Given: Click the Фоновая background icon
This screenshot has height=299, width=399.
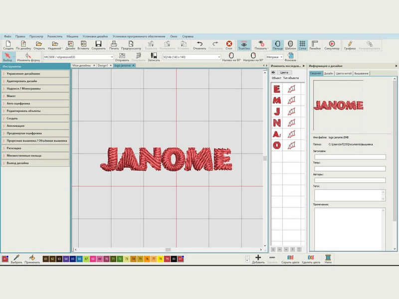Looking at the screenshot, I should (x=290, y=57).
